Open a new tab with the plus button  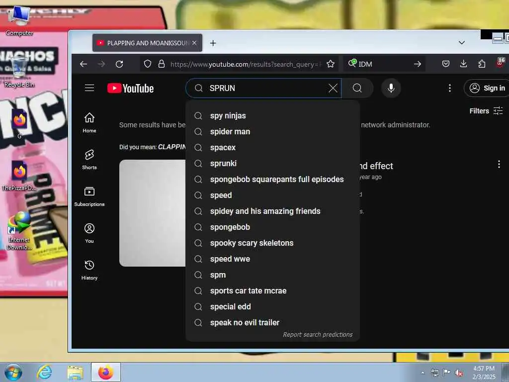[213, 43]
